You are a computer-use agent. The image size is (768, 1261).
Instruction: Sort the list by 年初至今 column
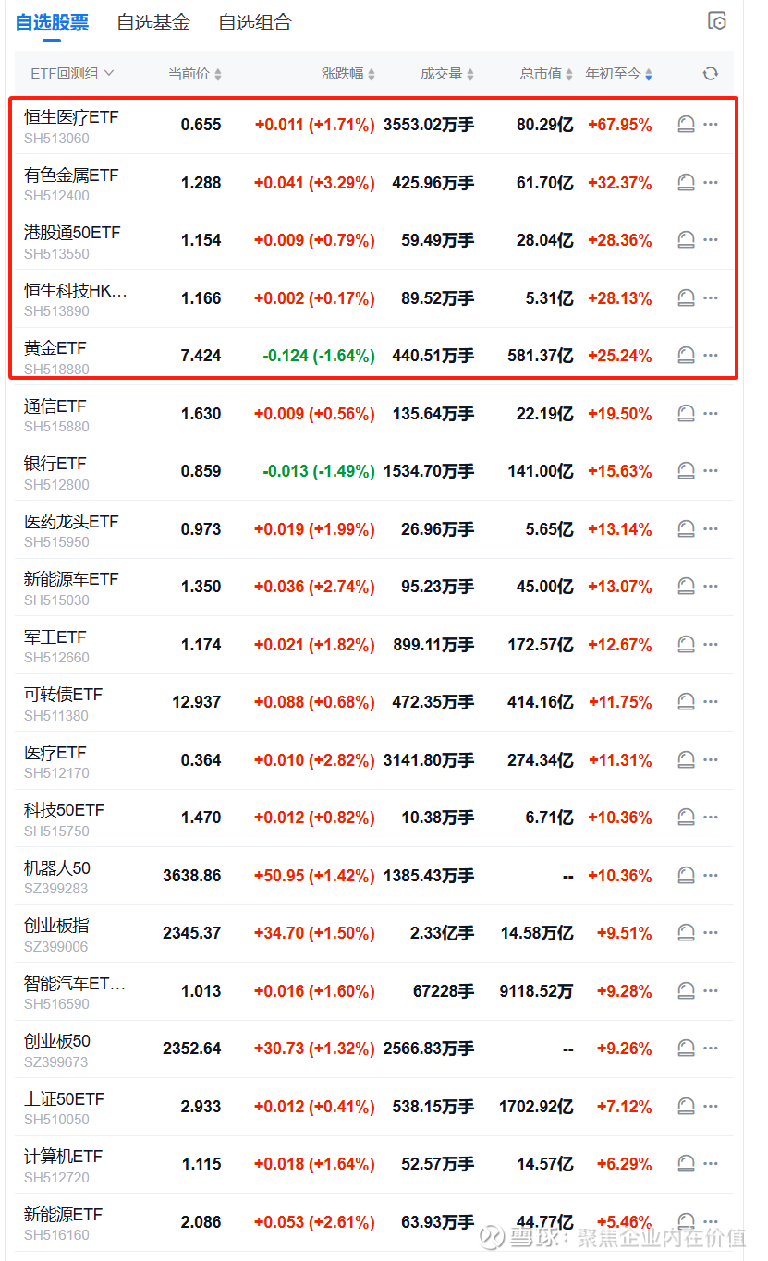pyautogui.click(x=618, y=74)
